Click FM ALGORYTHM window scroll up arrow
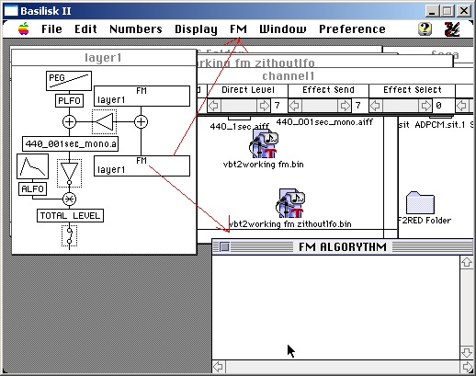 [467, 262]
